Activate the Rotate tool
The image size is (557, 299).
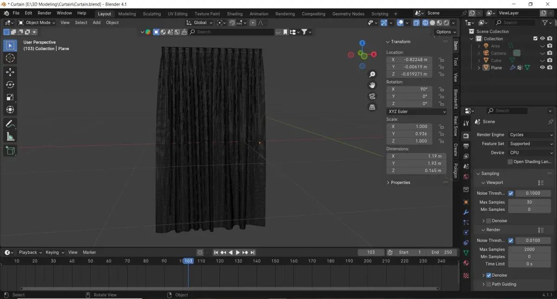[x=10, y=84]
